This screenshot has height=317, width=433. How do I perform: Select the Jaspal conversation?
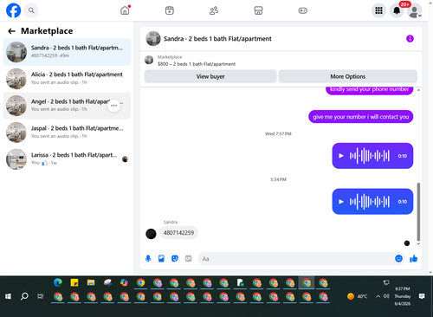pyautogui.click(x=67, y=133)
